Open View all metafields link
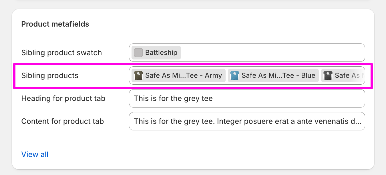Viewport: 386px width, 175px height. (x=35, y=154)
